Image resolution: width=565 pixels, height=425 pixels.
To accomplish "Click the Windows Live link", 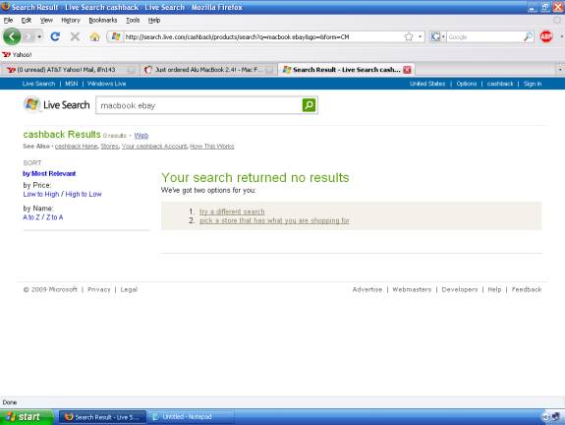I will [x=107, y=84].
